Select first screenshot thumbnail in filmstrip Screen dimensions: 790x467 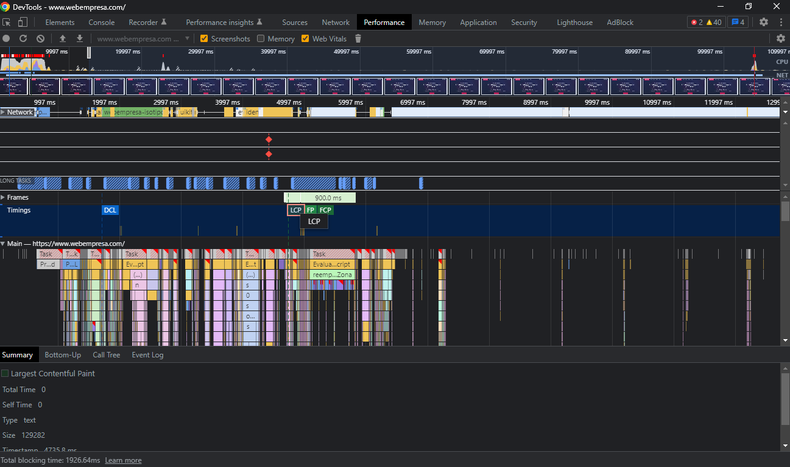pos(13,86)
